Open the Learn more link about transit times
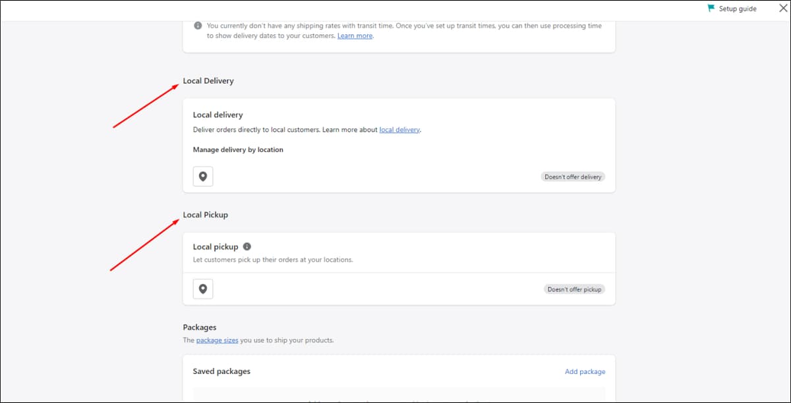Image resolution: width=791 pixels, height=403 pixels. (355, 36)
